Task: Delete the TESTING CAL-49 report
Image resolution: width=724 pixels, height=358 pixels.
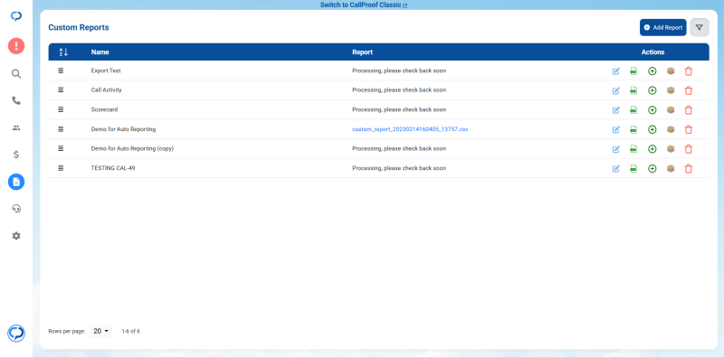Action: pyautogui.click(x=689, y=168)
